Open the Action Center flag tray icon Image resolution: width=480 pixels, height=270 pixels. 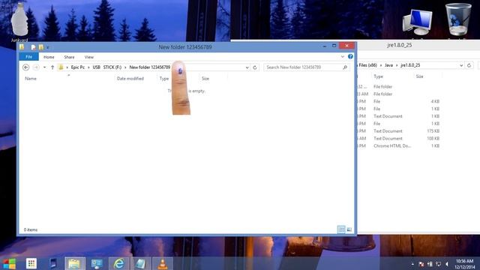pyautogui.click(x=421, y=264)
